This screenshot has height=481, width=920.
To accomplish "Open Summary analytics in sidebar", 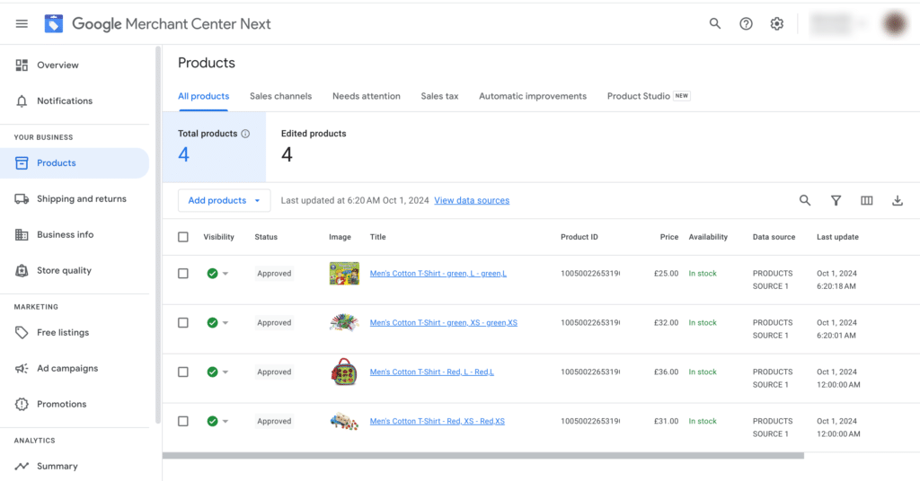I will coord(57,466).
